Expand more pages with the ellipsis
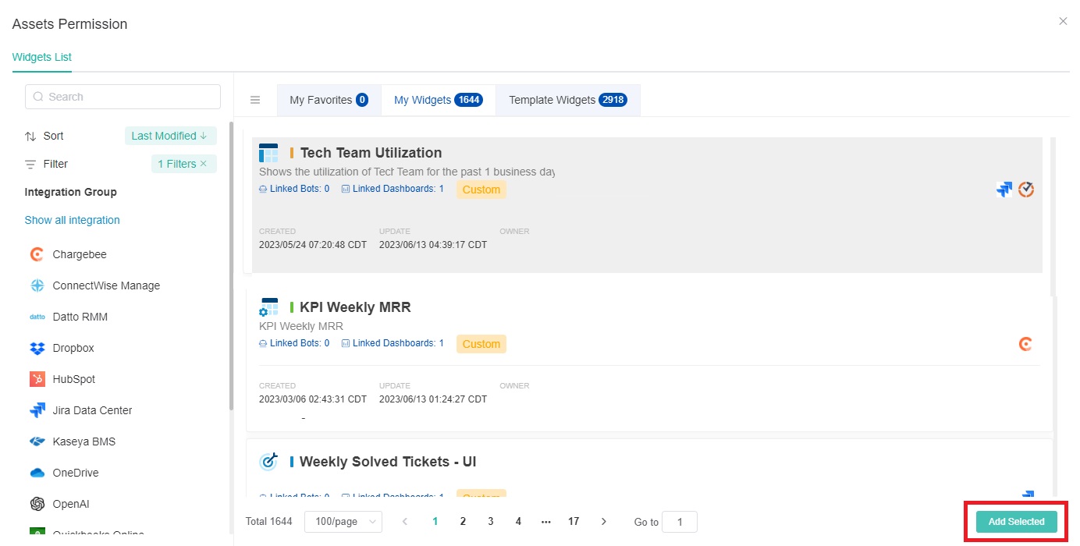Image resolution: width=1080 pixels, height=546 pixels. point(545,522)
